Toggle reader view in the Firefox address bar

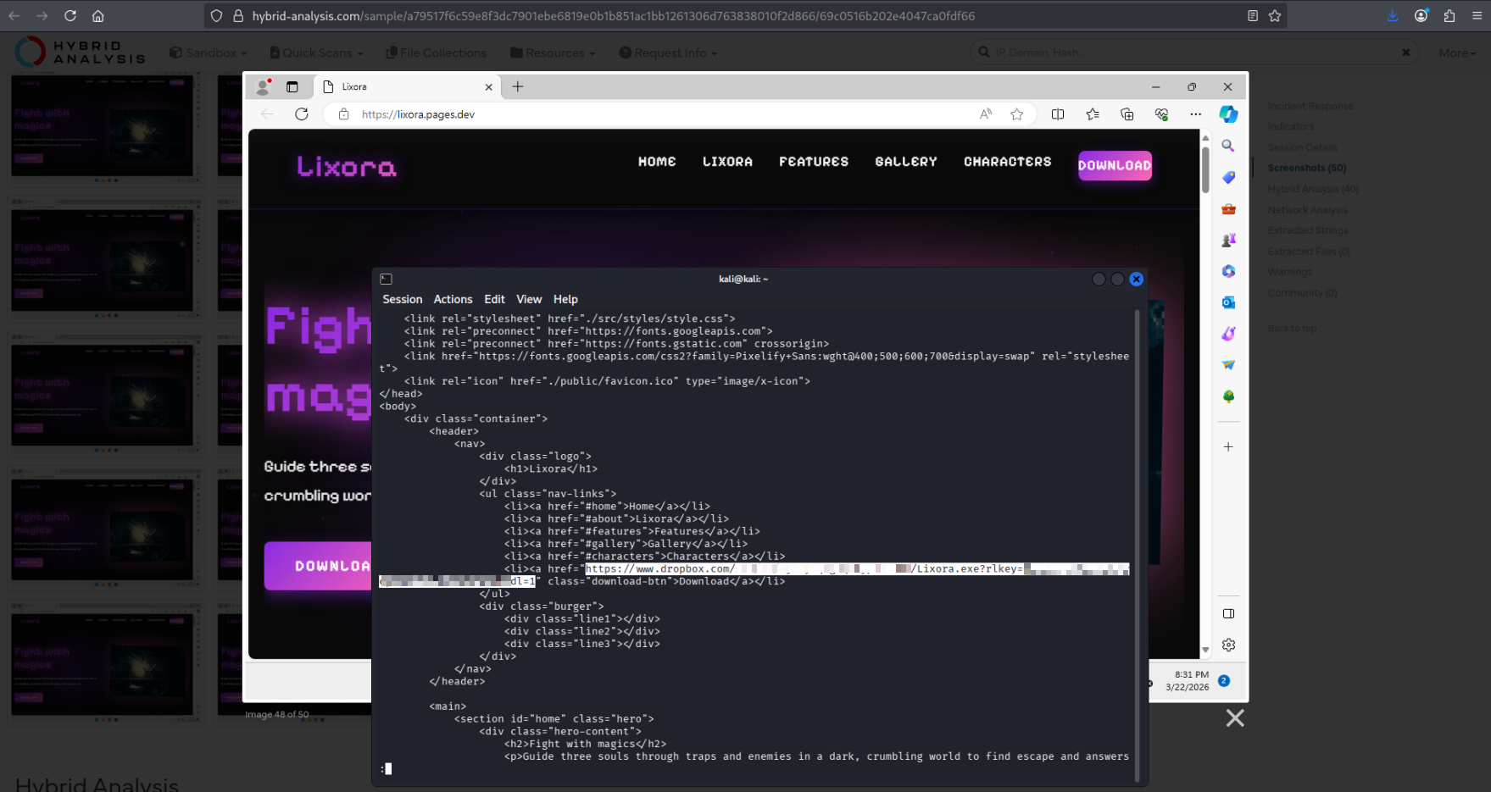[x=1251, y=15]
